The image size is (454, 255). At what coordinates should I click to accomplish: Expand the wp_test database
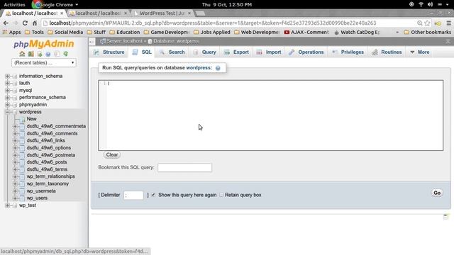point(7,205)
